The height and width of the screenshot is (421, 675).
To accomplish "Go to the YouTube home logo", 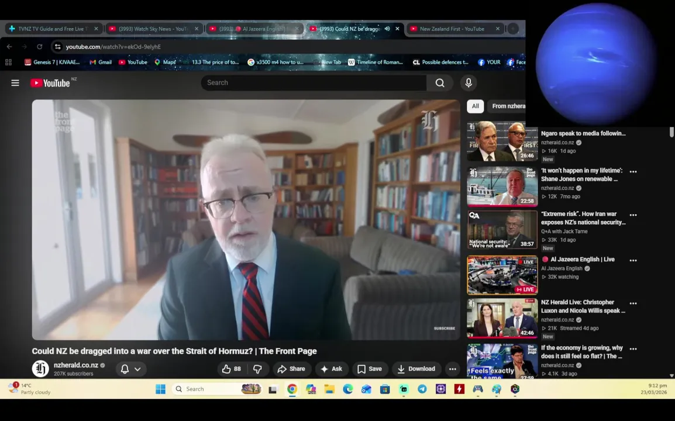I will point(50,83).
